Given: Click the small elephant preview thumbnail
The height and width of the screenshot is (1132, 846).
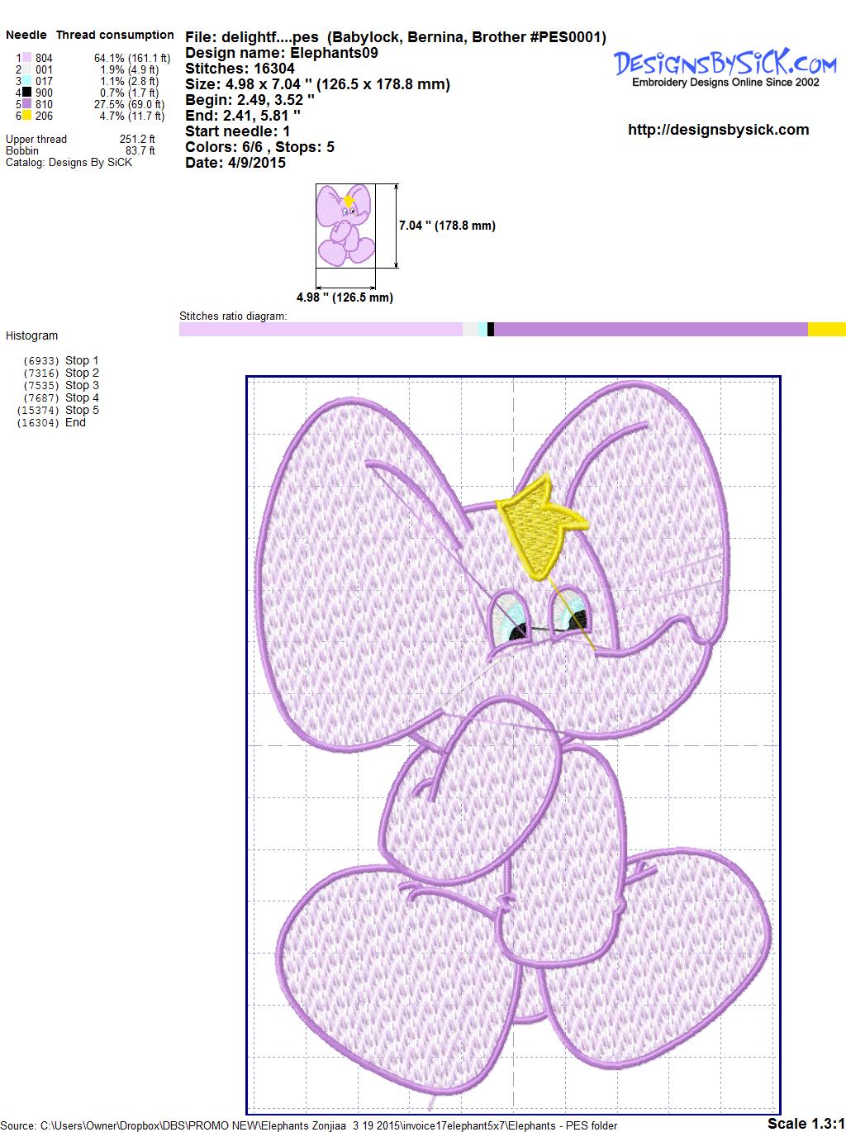Looking at the screenshot, I should coord(345,226).
